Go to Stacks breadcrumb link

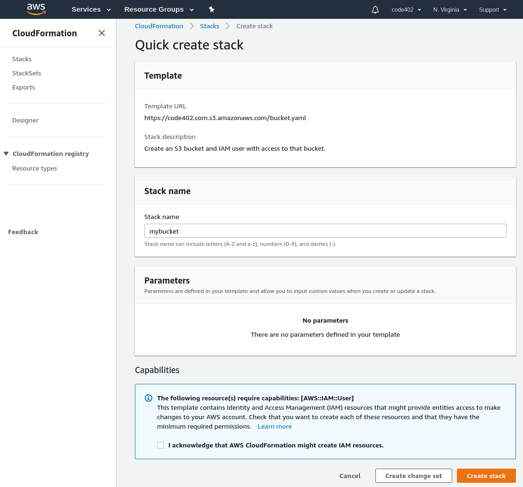coord(209,26)
